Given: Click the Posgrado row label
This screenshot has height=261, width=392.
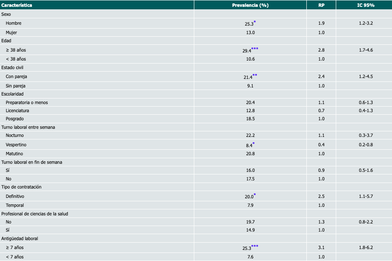Looking at the screenshot, I should 14,119.
